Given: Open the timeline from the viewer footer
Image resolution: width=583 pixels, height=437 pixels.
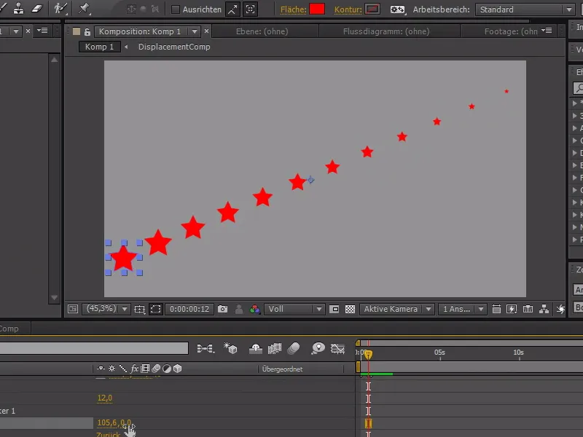Looking at the screenshot, I should coord(528,309).
